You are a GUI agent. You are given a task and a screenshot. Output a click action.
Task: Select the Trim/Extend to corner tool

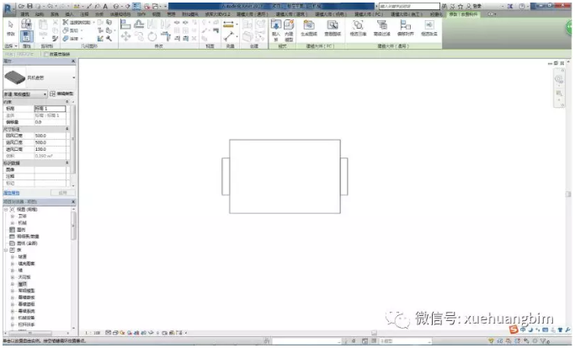click(166, 36)
